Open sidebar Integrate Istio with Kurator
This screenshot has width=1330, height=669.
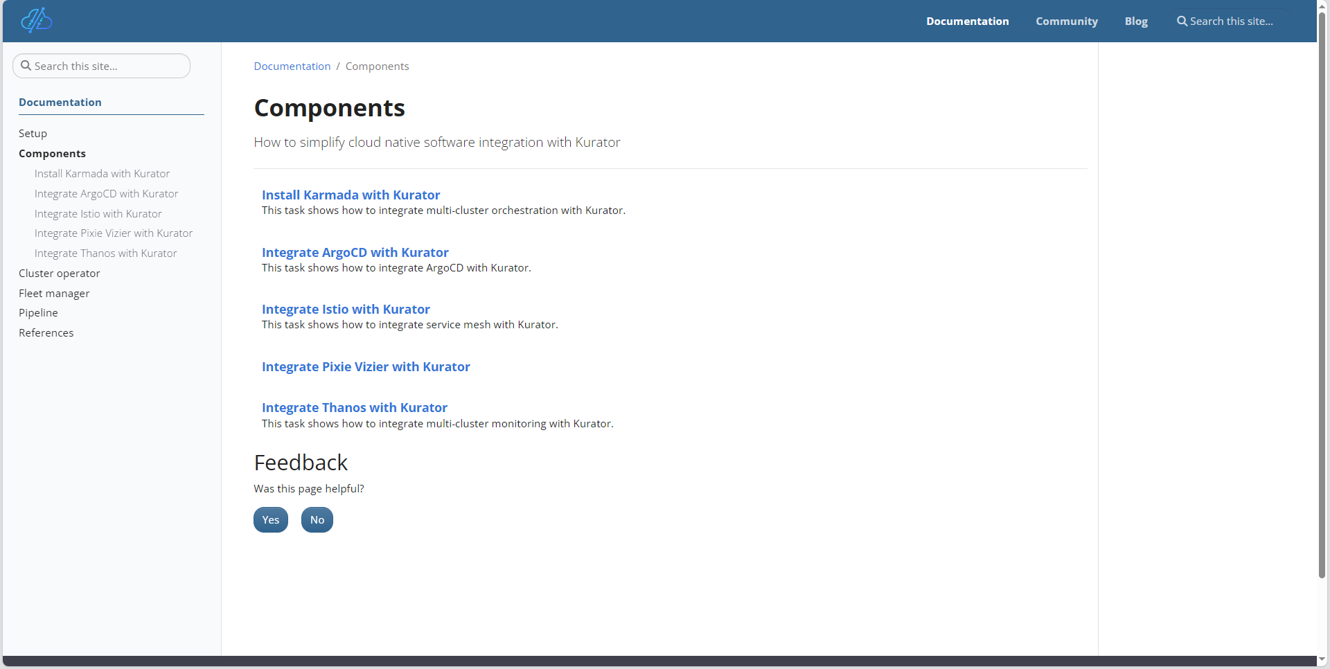[x=98, y=214]
